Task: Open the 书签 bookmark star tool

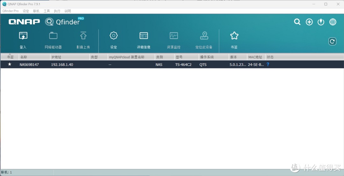Action: 234,36
